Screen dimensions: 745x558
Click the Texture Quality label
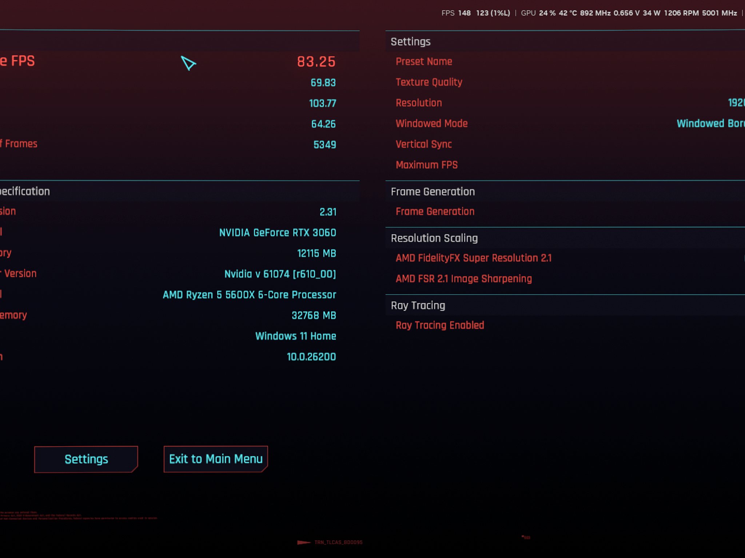coord(429,82)
